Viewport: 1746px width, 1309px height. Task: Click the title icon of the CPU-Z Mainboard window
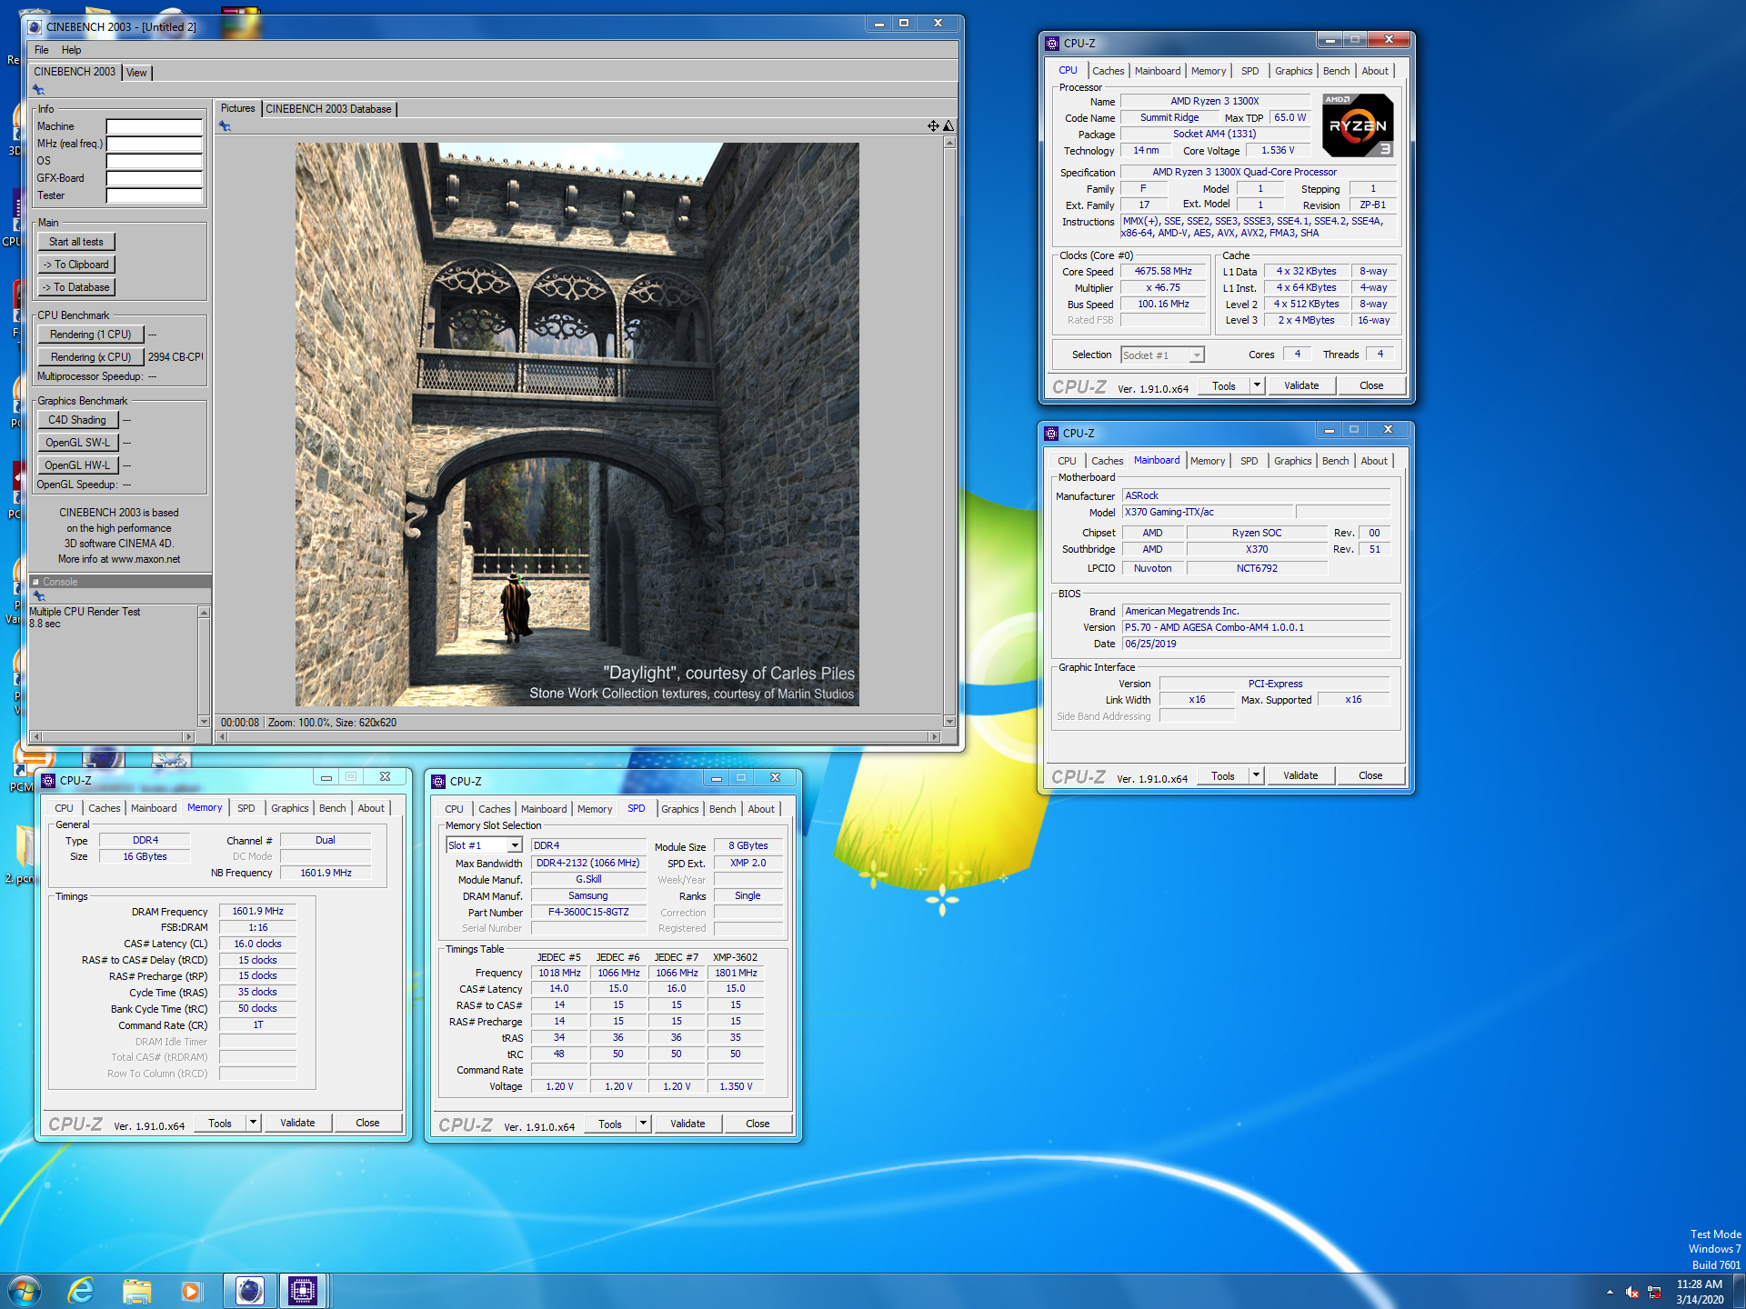click(x=1051, y=433)
